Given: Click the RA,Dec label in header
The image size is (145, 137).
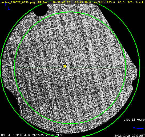Looking at the screenshot, I should [x=44, y=2].
